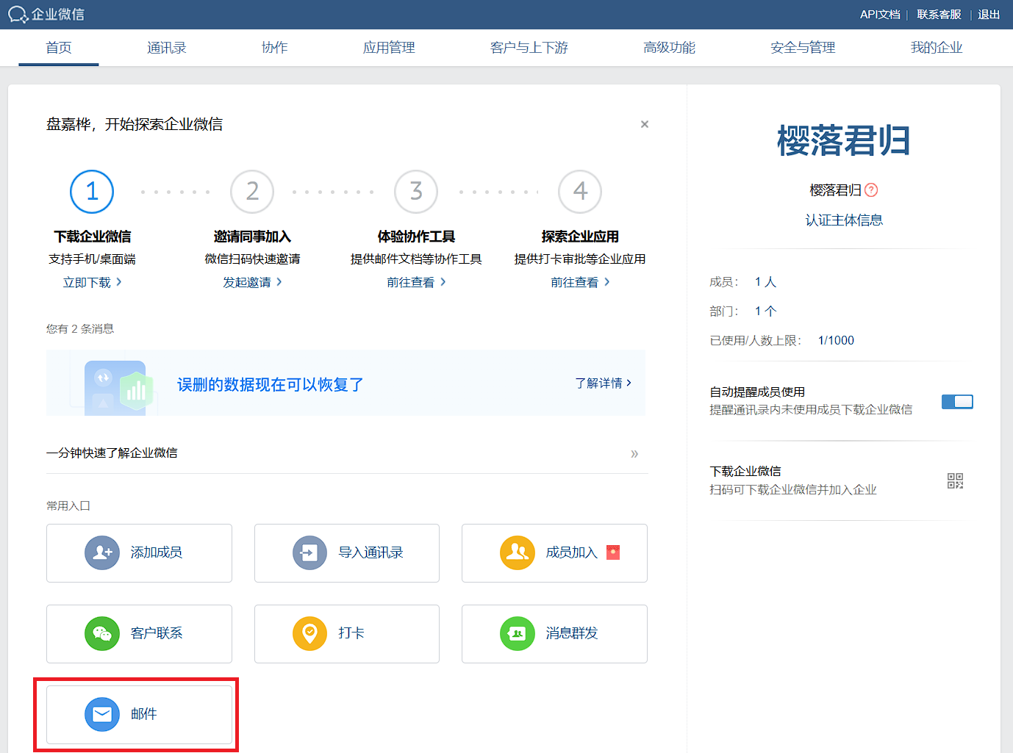The width and height of the screenshot is (1013, 753).
Task: Click the red envelope badge beside 成员加入
Action: (x=613, y=552)
